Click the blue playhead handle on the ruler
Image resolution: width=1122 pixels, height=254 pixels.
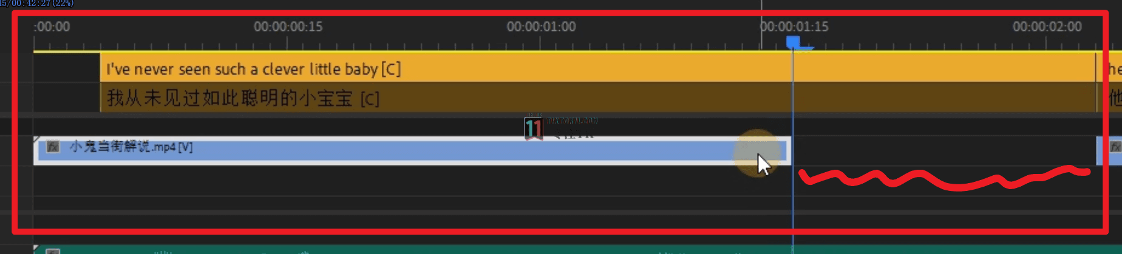(x=794, y=42)
